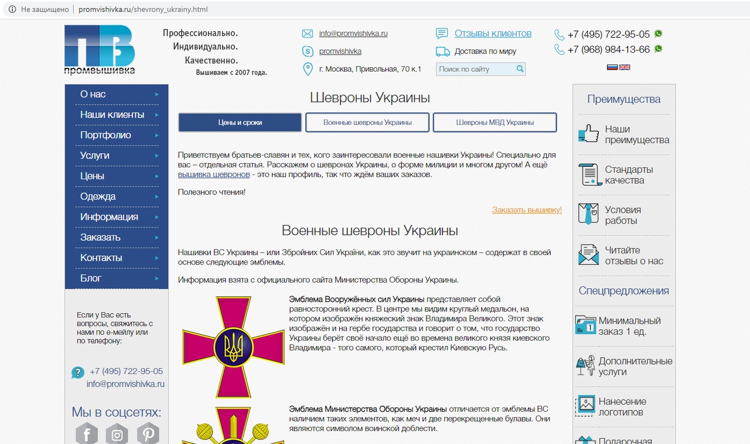The width and height of the screenshot is (750, 444).
Task: Click the map pin location icon
Action: [308, 69]
